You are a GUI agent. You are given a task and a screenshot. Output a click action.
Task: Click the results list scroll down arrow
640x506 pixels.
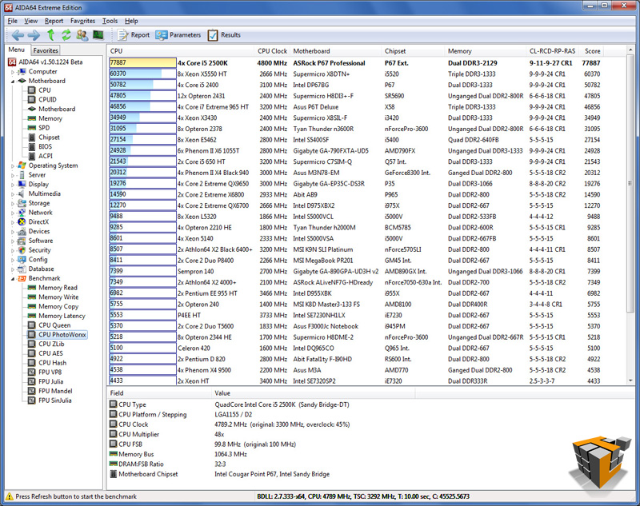coord(630,380)
